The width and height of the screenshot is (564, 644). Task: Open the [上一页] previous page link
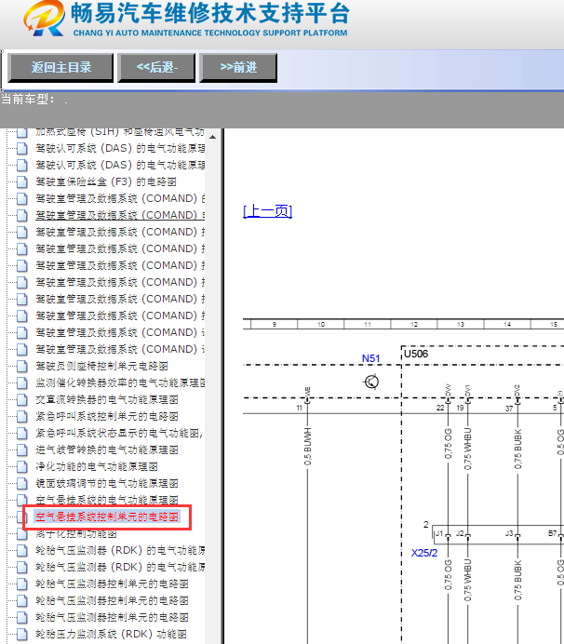pos(267,211)
